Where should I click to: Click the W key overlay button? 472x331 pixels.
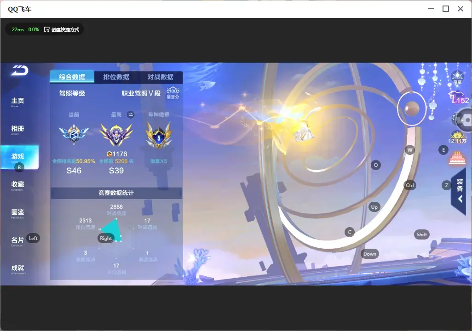click(x=410, y=149)
